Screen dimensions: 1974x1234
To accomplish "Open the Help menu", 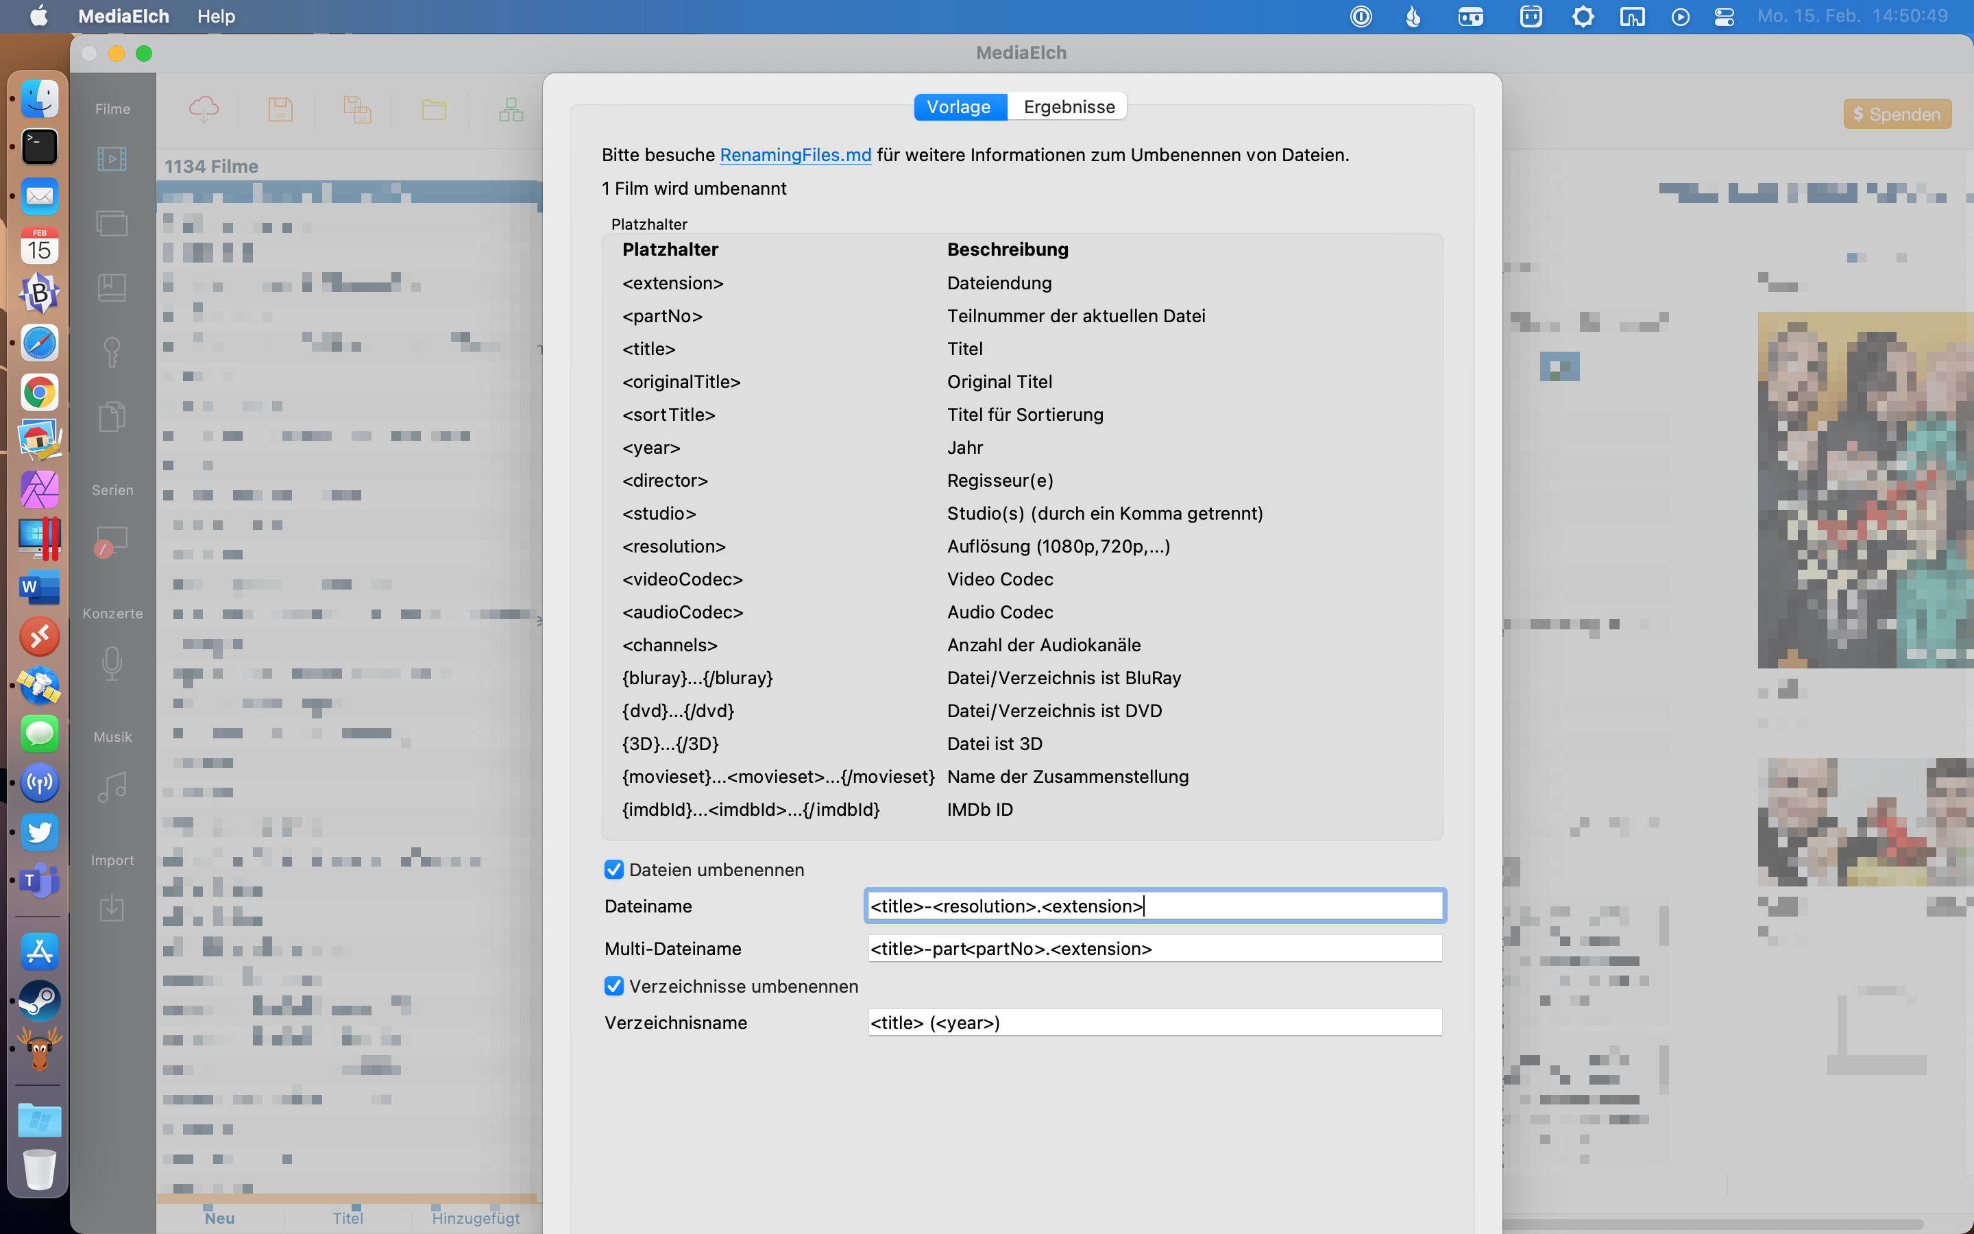I will [x=215, y=16].
